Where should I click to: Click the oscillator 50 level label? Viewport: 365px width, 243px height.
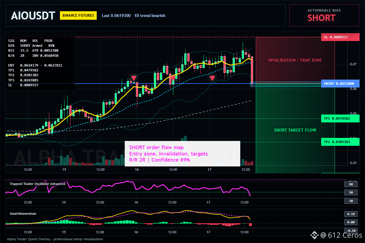tap(351, 192)
